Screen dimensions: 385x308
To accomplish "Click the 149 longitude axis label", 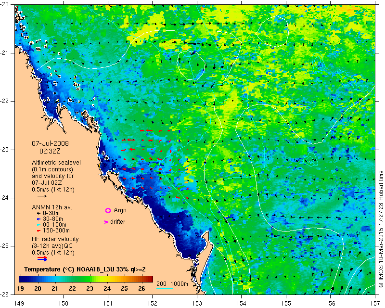I will tap(19, 304).
